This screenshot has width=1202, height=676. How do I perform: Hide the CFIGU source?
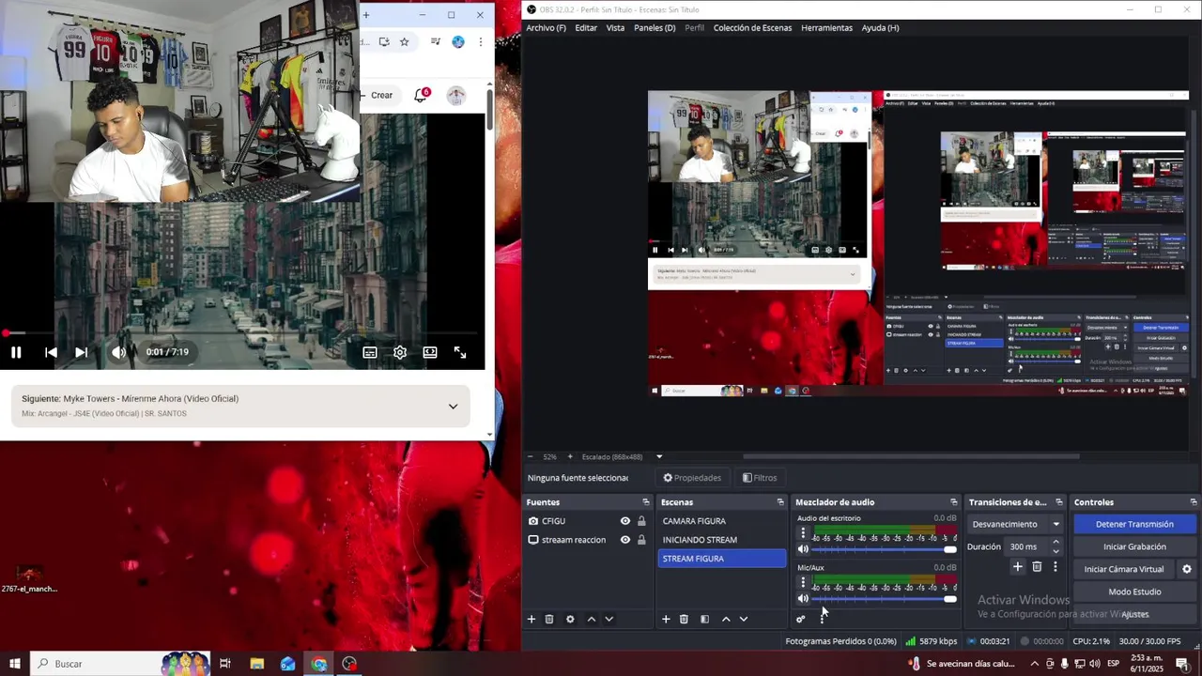(625, 521)
